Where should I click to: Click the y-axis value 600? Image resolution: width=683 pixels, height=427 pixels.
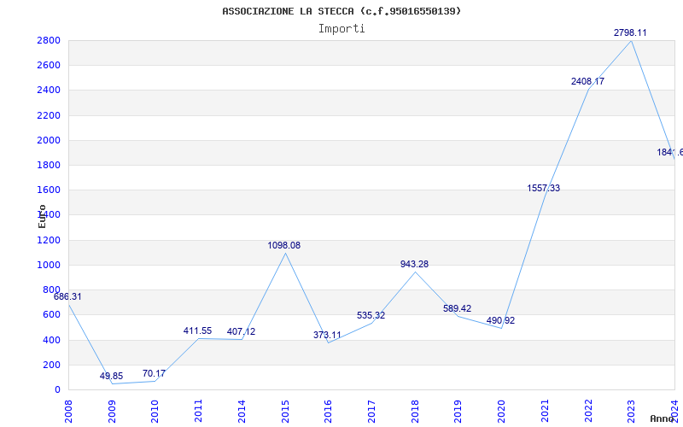click(52, 314)
